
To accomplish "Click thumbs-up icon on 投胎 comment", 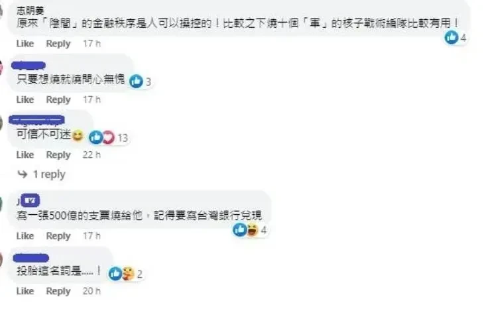I will [x=115, y=274].
